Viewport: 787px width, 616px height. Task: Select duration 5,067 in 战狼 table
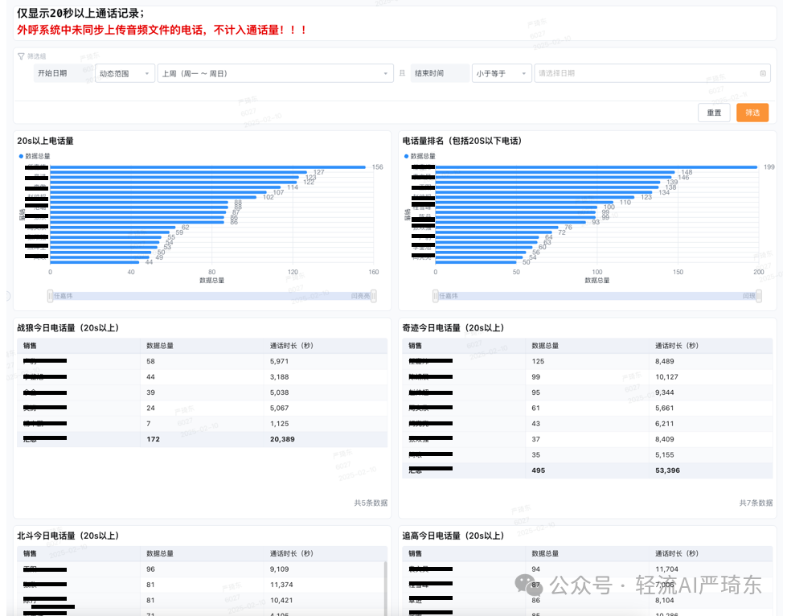coord(279,408)
